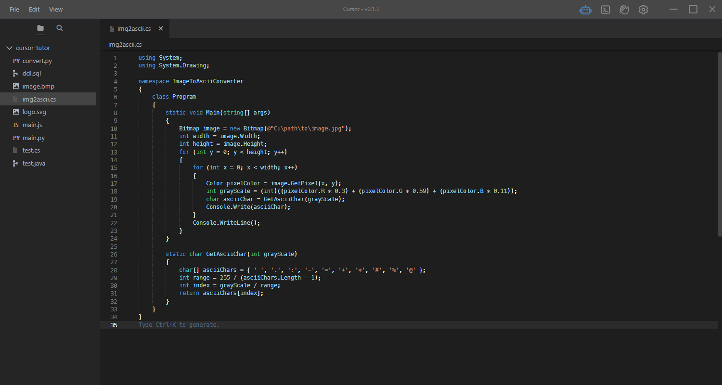Open convert.py in the file tree
The image size is (722, 385).
tap(37, 61)
